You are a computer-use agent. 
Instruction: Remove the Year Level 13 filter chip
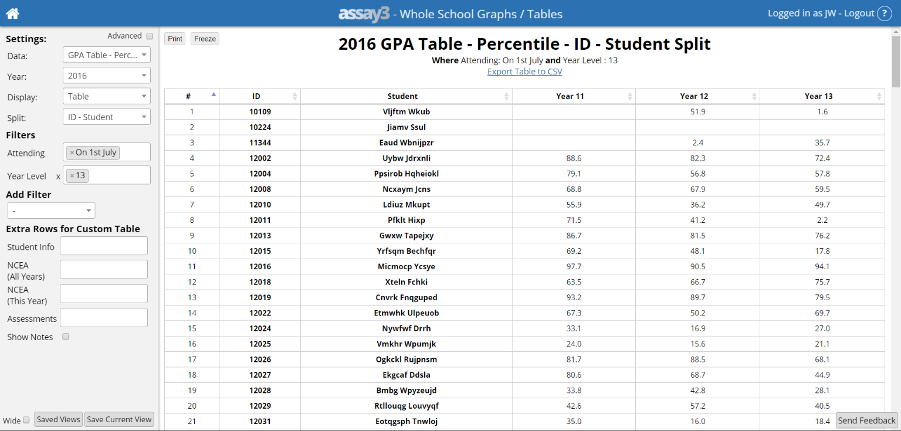pyautogui.click(x=72, y=175)
